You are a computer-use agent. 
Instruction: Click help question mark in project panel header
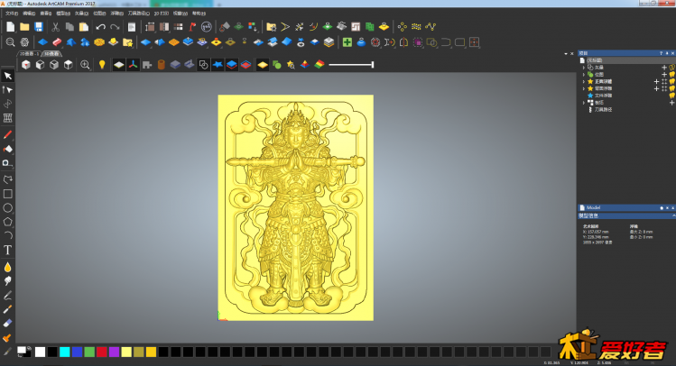(x=661, y=53)
